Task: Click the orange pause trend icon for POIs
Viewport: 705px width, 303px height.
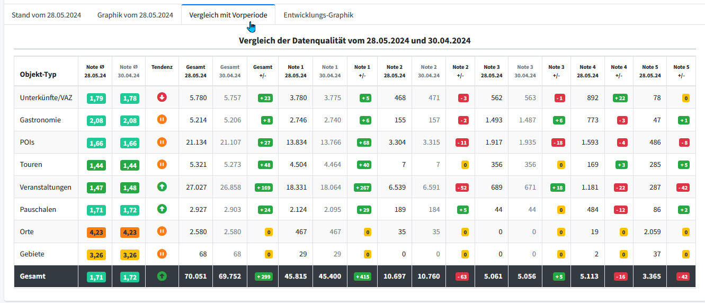Action: coord(162,142)
